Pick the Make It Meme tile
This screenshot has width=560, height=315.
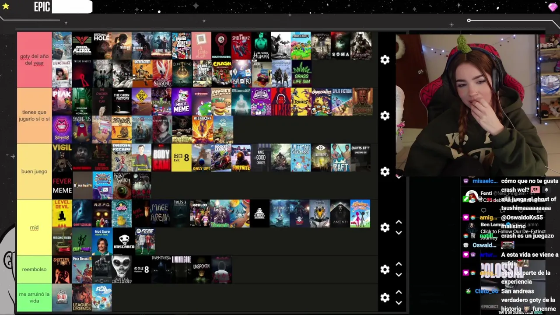click(x=182, y=101)
